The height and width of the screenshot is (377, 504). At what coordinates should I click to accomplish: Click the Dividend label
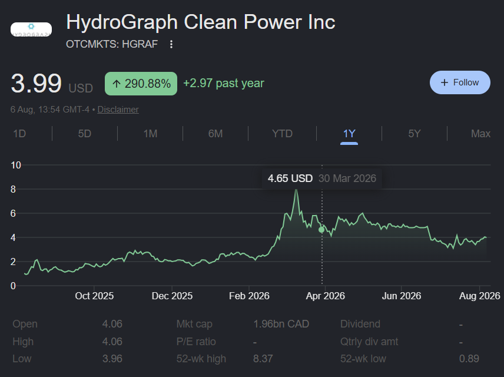360,324
